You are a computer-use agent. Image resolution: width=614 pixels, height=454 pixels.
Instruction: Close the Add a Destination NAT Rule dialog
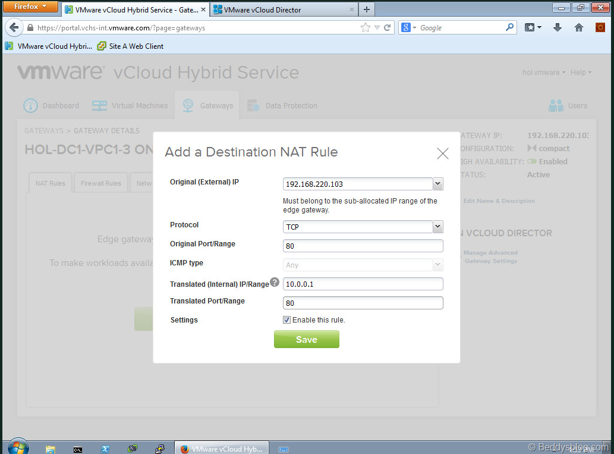442,154
